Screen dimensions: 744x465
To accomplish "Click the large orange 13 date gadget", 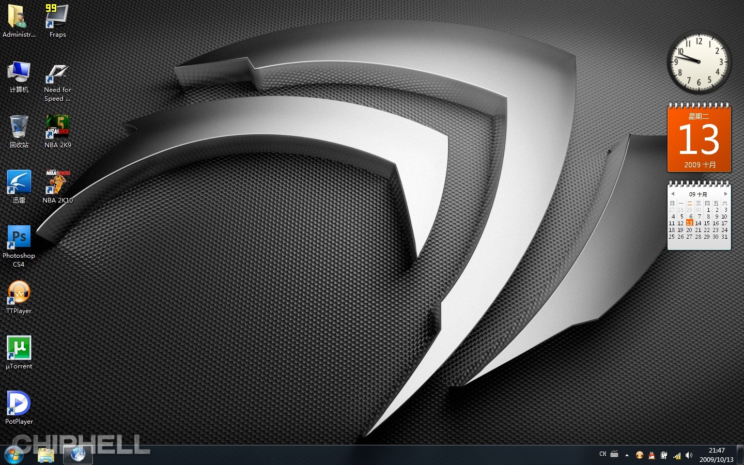I will [x=699, y=138].
